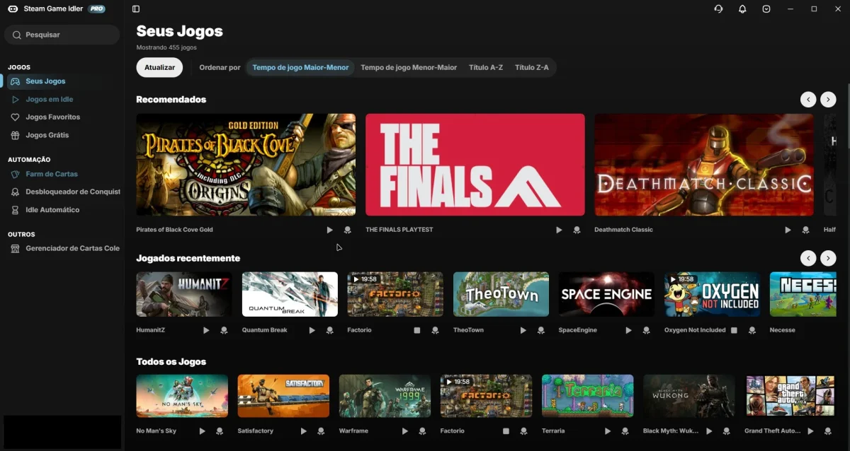Click the play icon for Warframe
The image size is (850, 451).
[x=404, y=431]
